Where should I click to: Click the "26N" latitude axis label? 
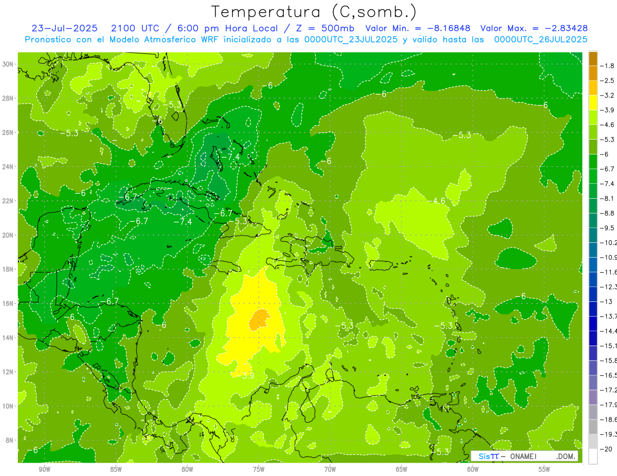point(9,132)
